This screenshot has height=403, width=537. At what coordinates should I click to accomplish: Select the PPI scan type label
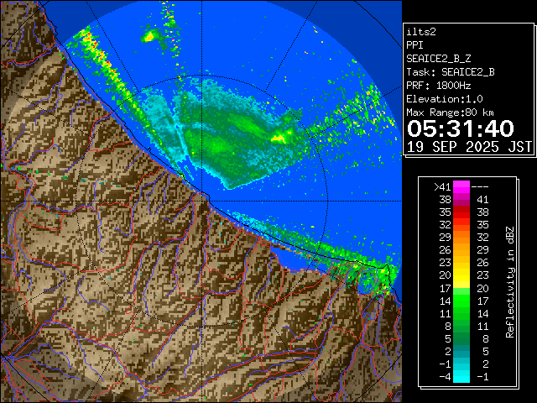point(415,44)
